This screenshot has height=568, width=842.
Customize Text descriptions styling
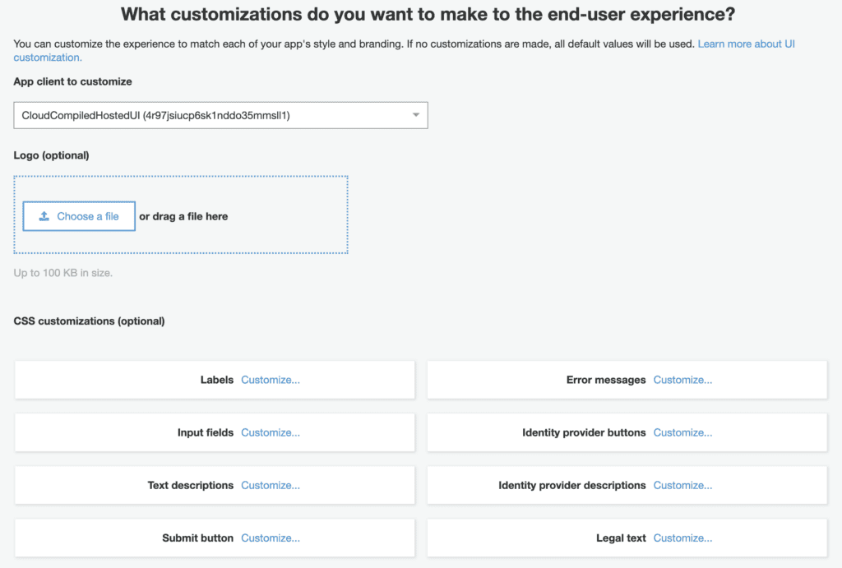pyautogui.click(x=271, y=485)
